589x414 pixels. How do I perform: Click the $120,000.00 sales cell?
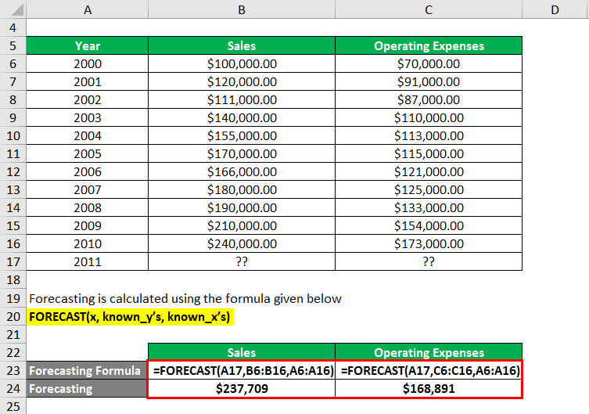[x=242, y=81]
